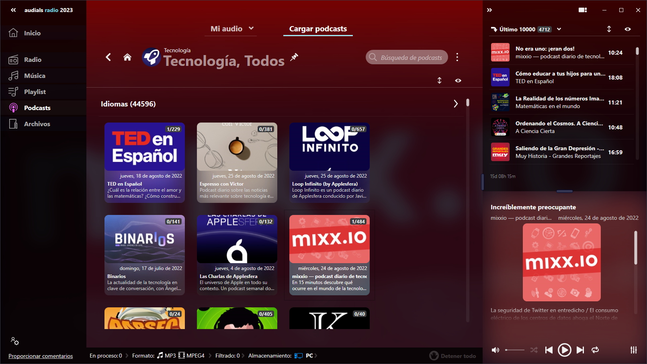Pin the Tecnología category
The width and height of the screenshot is (647, 364).
click(x=295, y=57)
